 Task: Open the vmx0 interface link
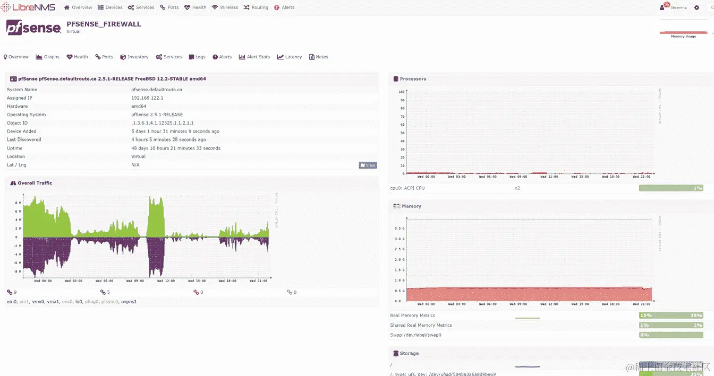click(38, 302)
